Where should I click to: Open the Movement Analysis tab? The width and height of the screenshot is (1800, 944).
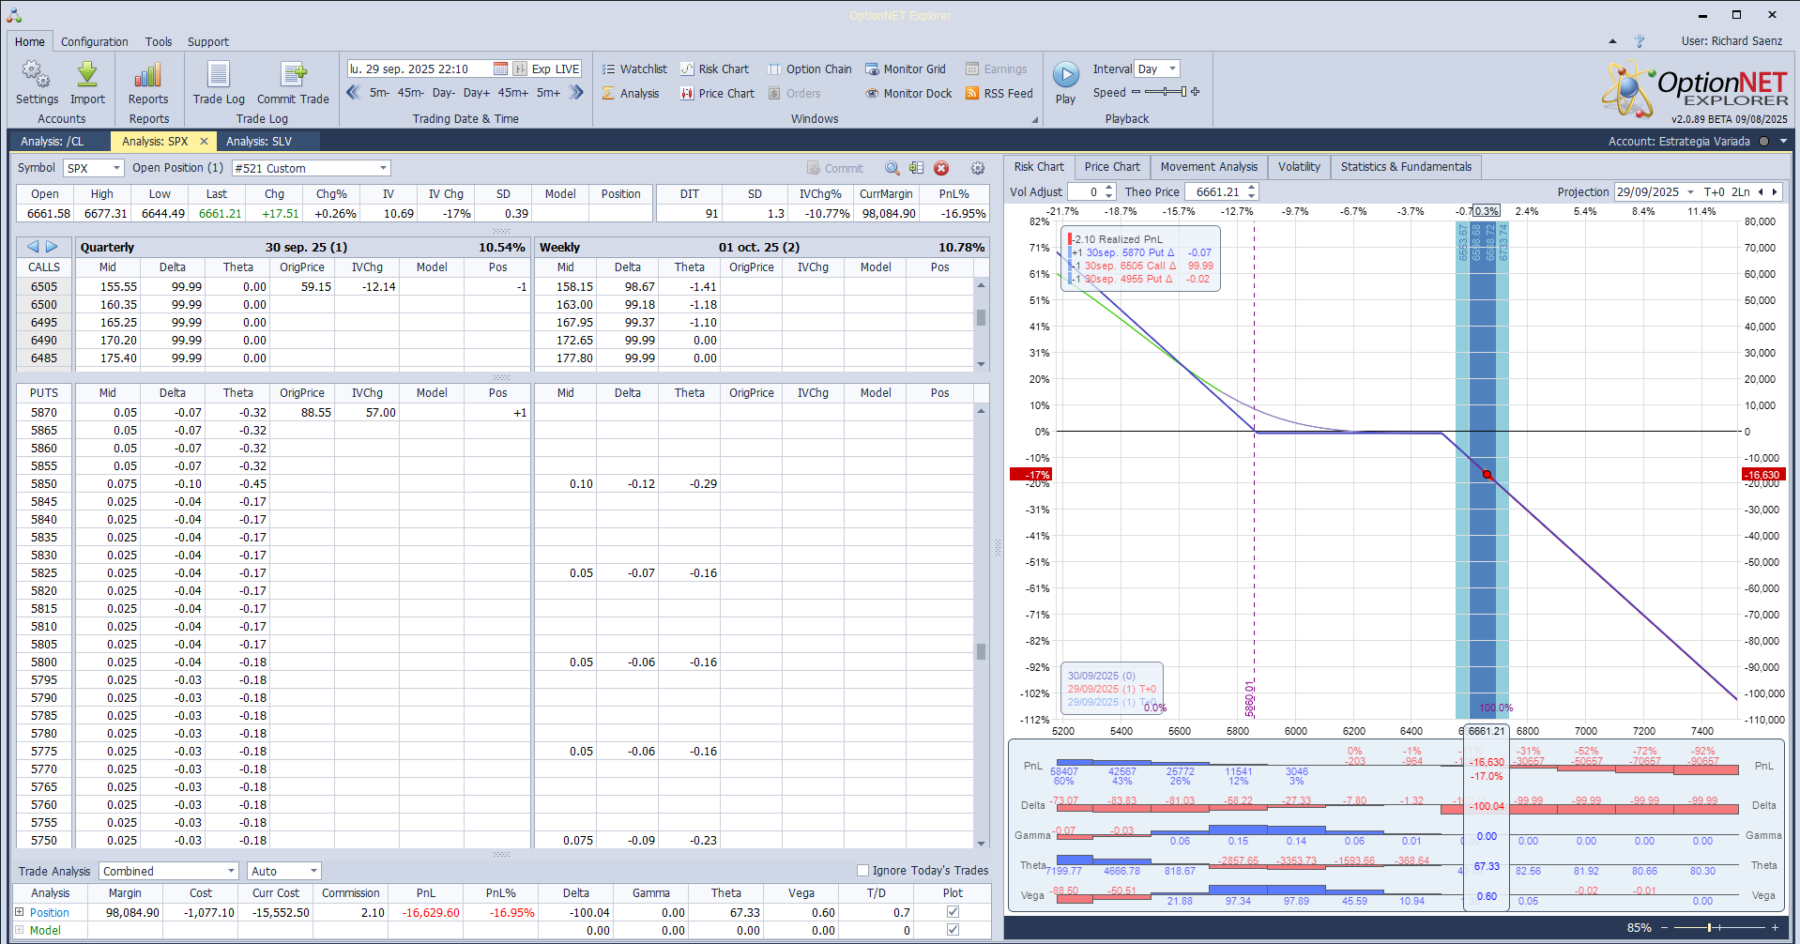[x=1209, y=167]
